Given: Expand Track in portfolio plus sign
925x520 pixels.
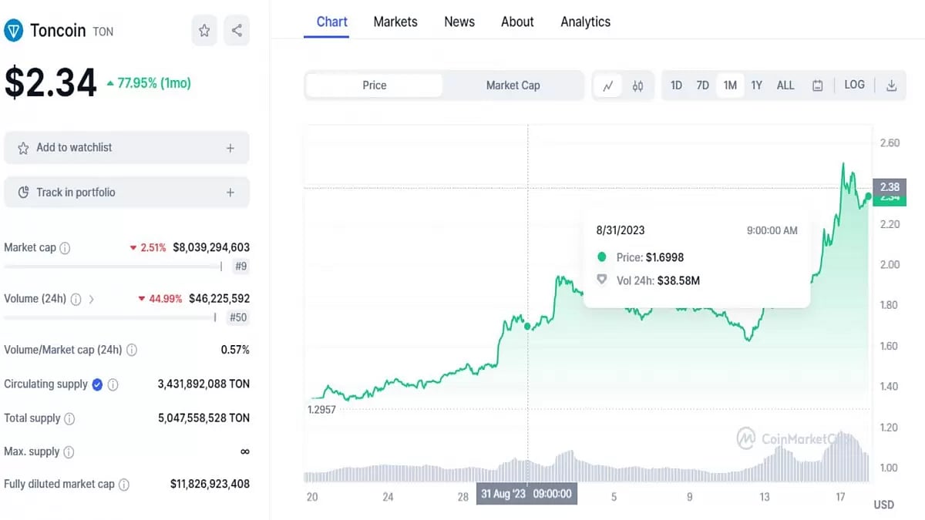Looking at the screenshot, I should [230, 193].
